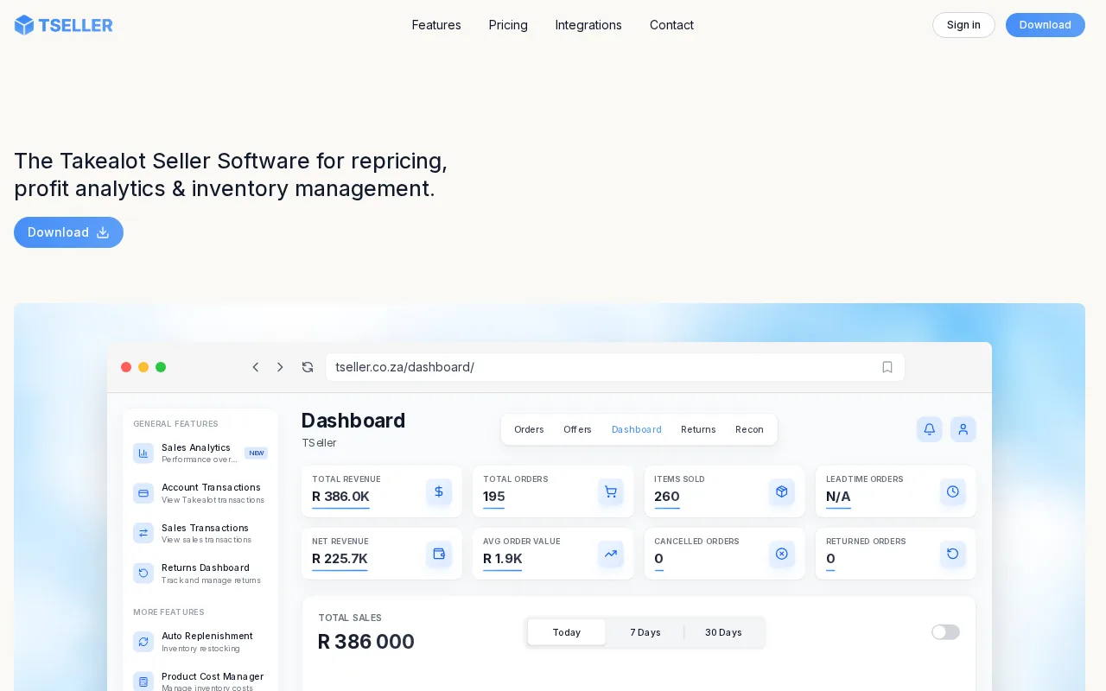Click the bookmark icon in the address bar
This screenshot has width=1106, height=691.
coord(887,367)
